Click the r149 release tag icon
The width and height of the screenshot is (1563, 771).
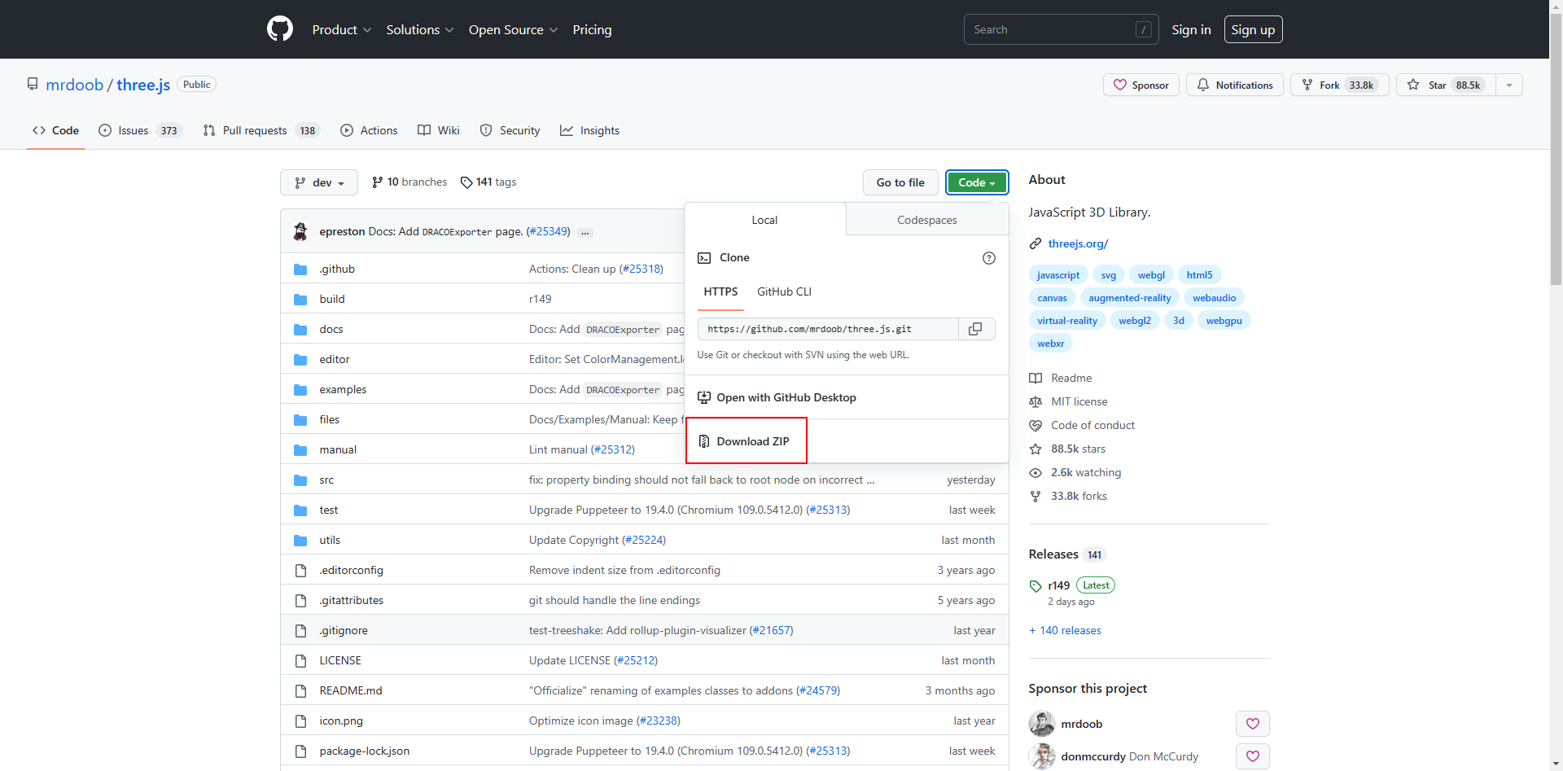(x=1035, y=586)
